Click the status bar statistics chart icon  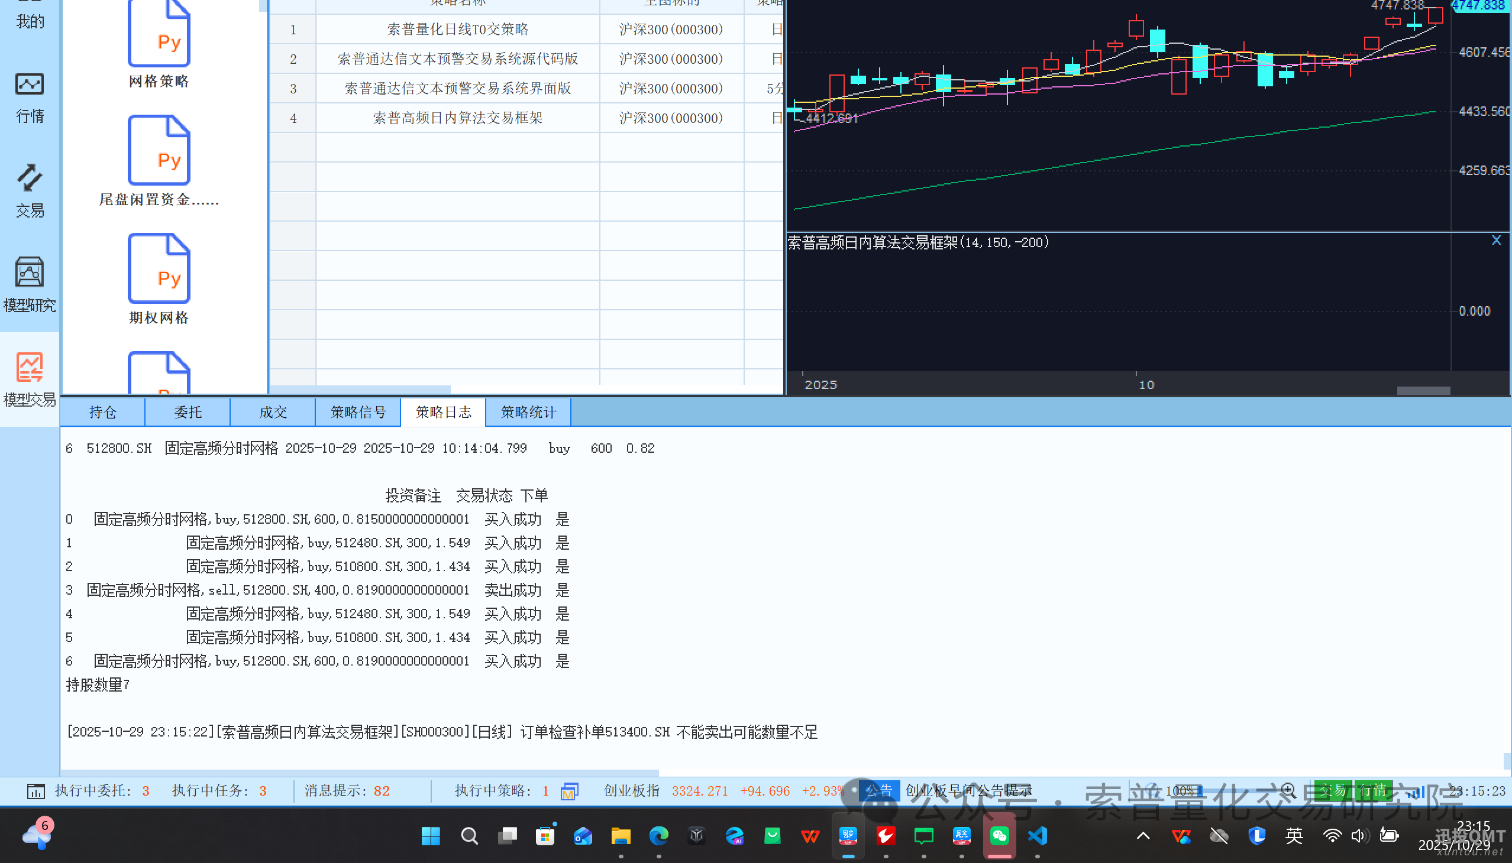(35, 791)
